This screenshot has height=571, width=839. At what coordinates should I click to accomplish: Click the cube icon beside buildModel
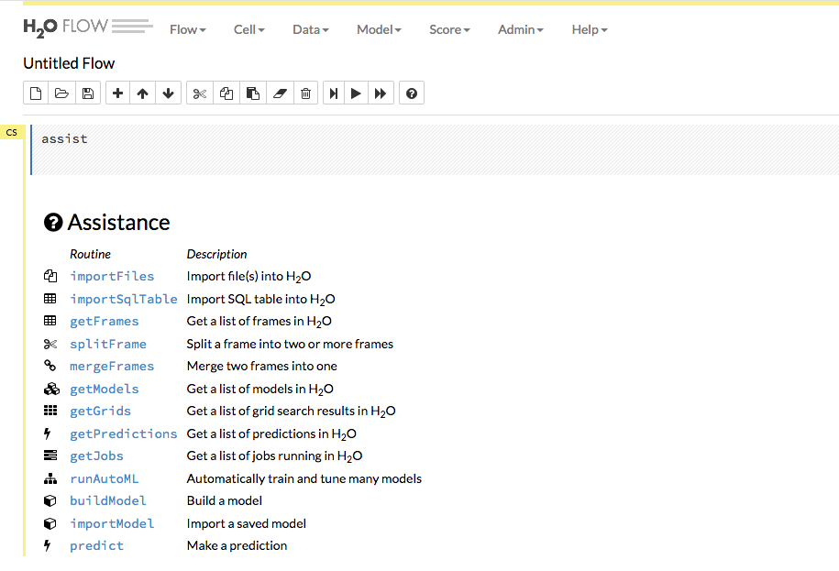coord(50,500)
